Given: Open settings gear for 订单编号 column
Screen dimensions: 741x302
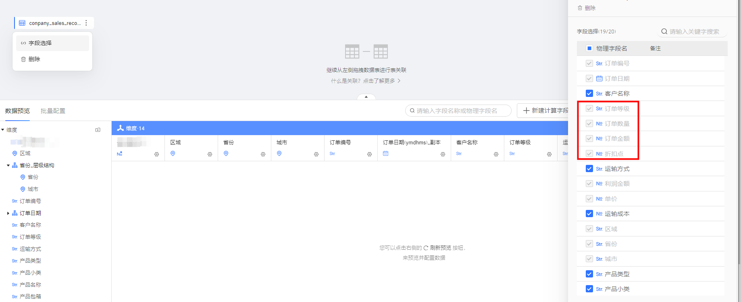Looking at the screenshot, I should (369, 154).
